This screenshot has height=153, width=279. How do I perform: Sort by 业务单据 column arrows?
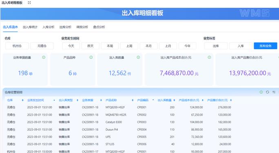101,100
